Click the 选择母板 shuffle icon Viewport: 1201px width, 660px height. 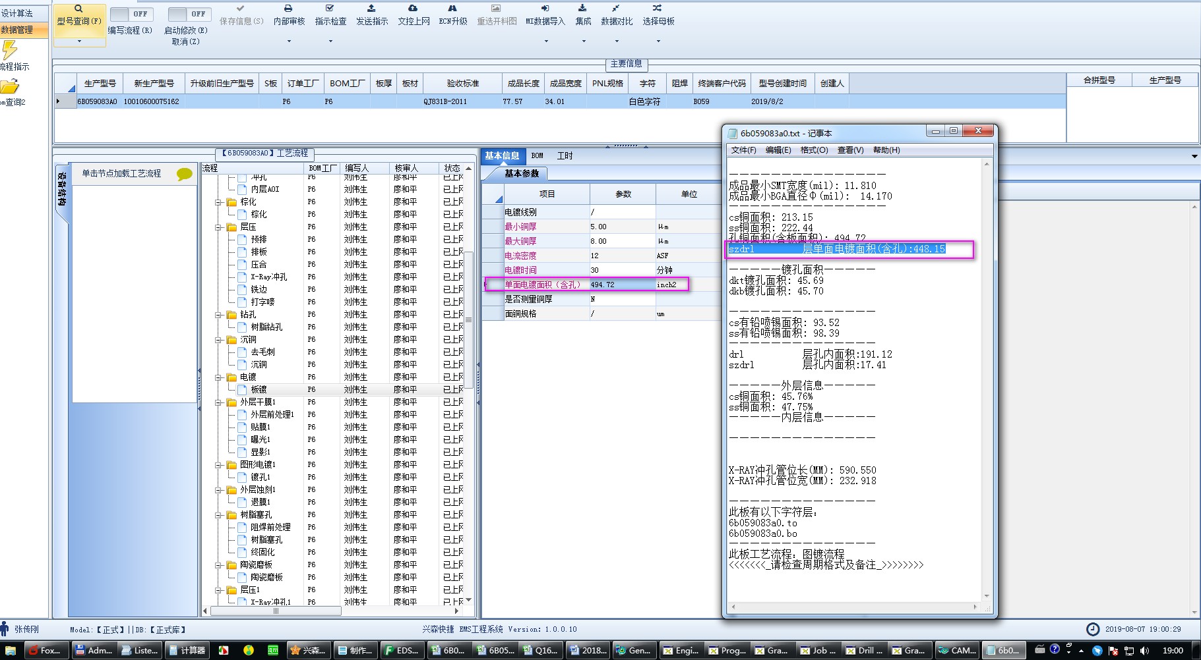click(658, 8)
